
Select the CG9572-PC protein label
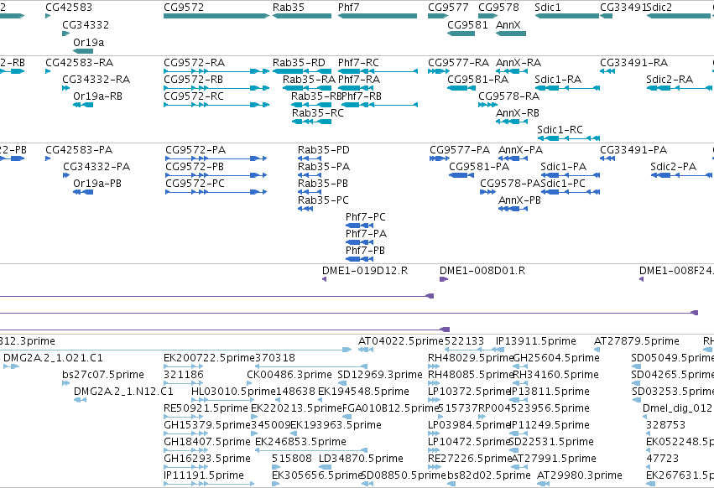[195, 184]
